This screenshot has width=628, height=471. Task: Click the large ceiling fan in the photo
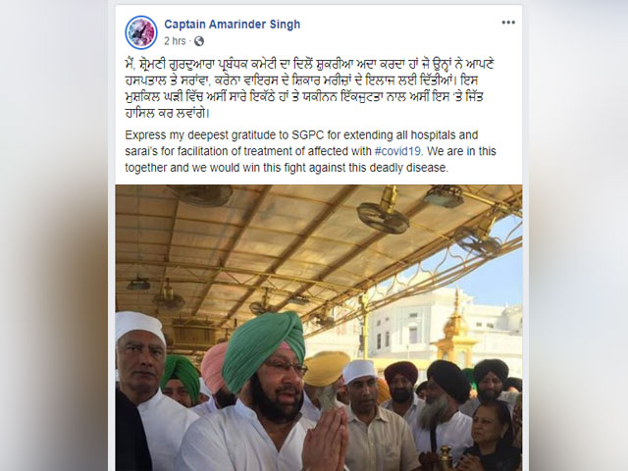pyautogui.click(x=384, y=213)
